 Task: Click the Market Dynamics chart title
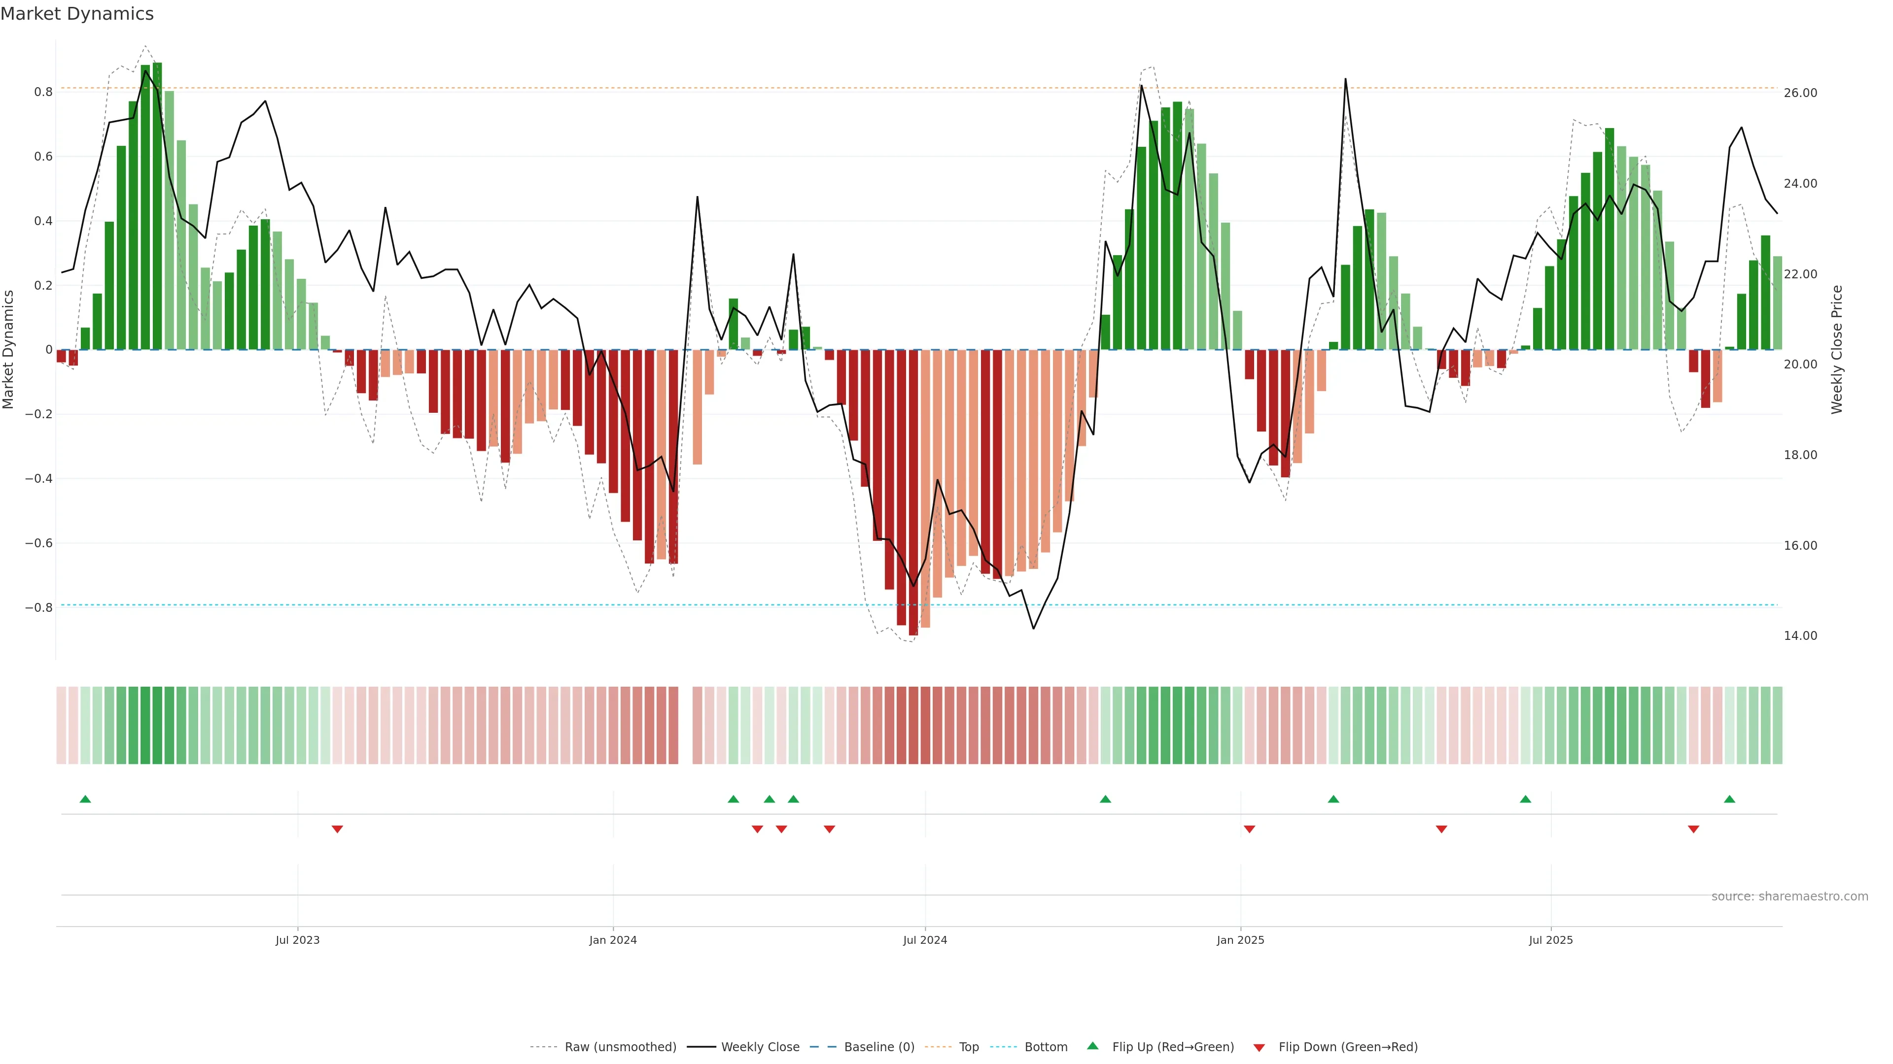point(77,14)
